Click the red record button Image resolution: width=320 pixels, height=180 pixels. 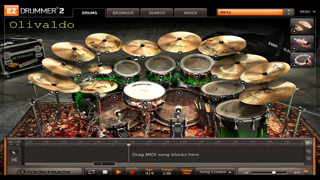132,172
